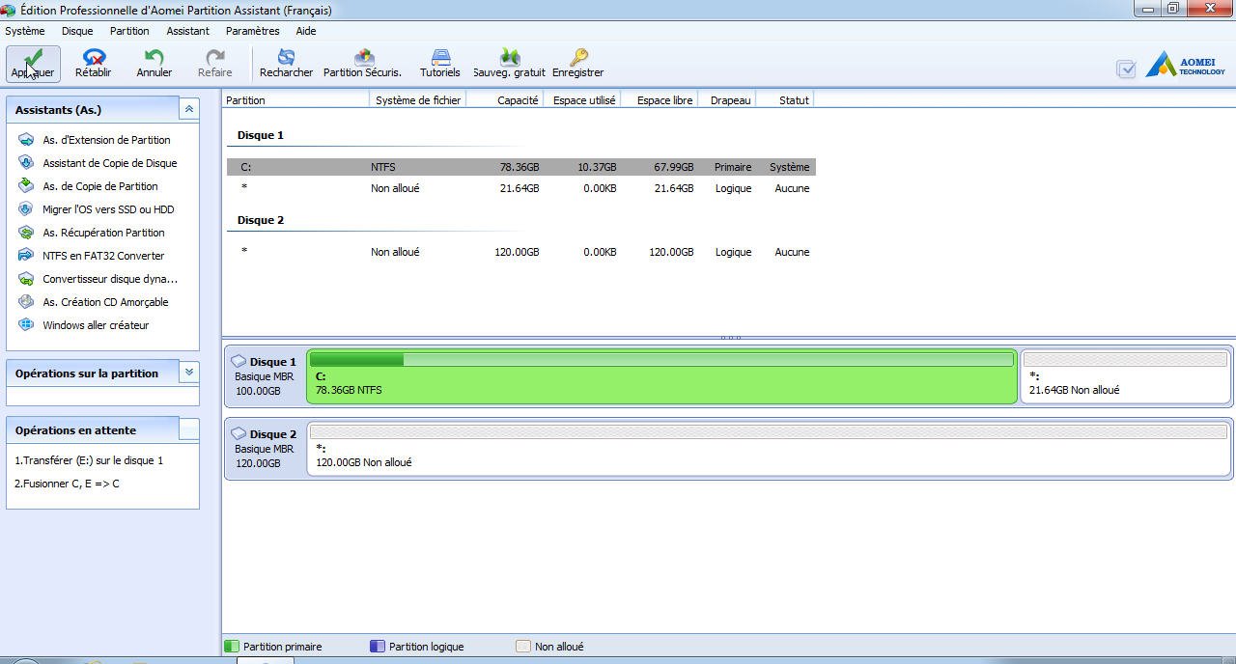Launch As. Récupération Partition
1236x664 pixels.
(103, 233)
